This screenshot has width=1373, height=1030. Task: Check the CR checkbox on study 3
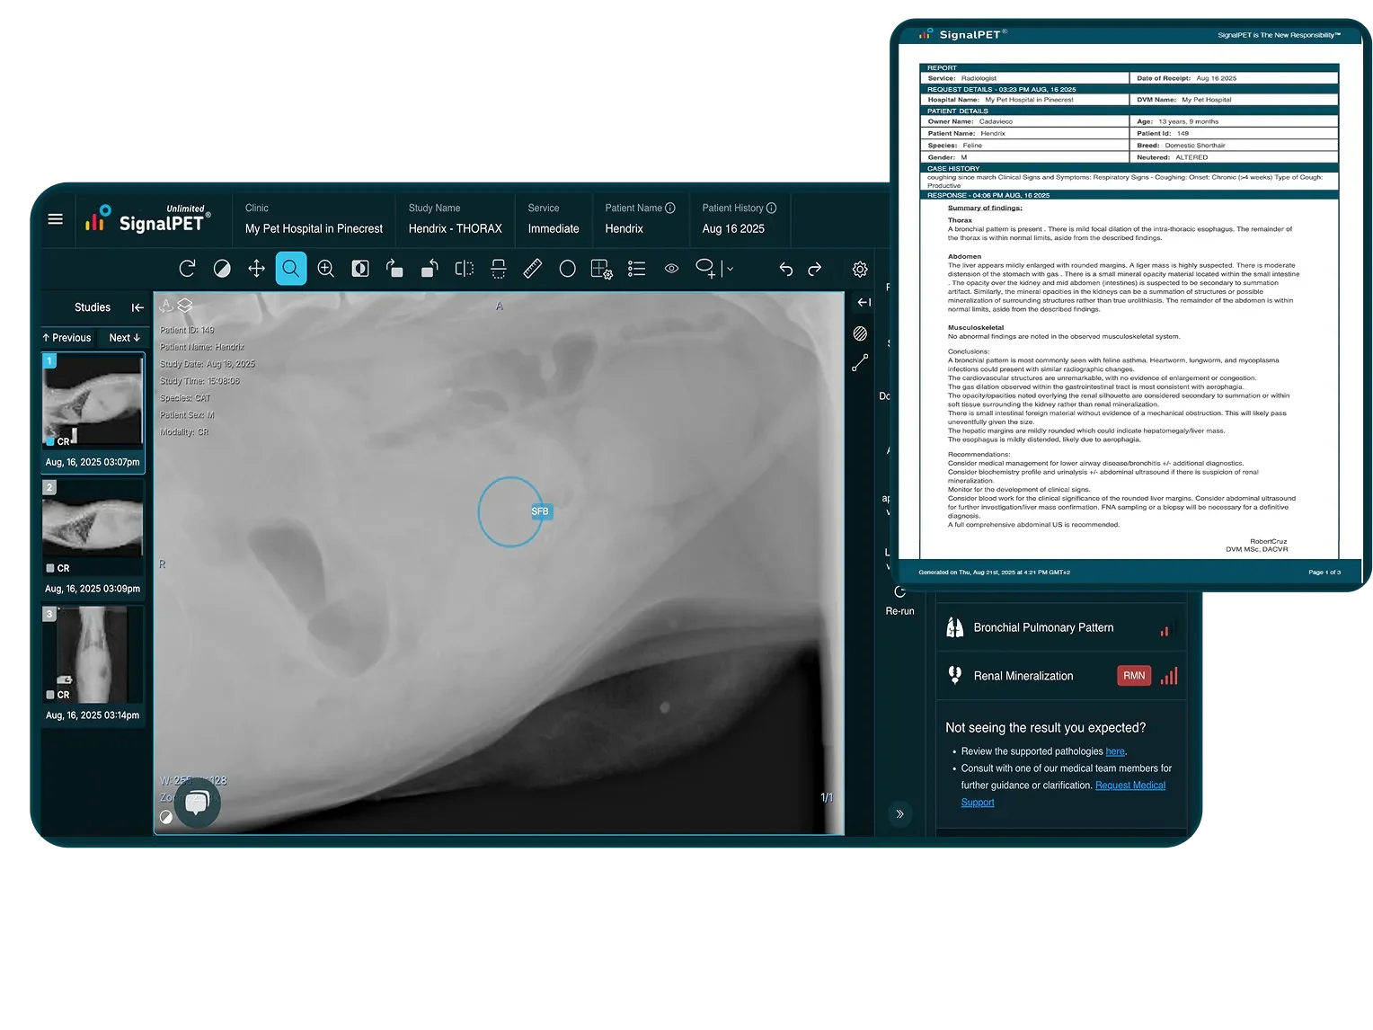50,695
